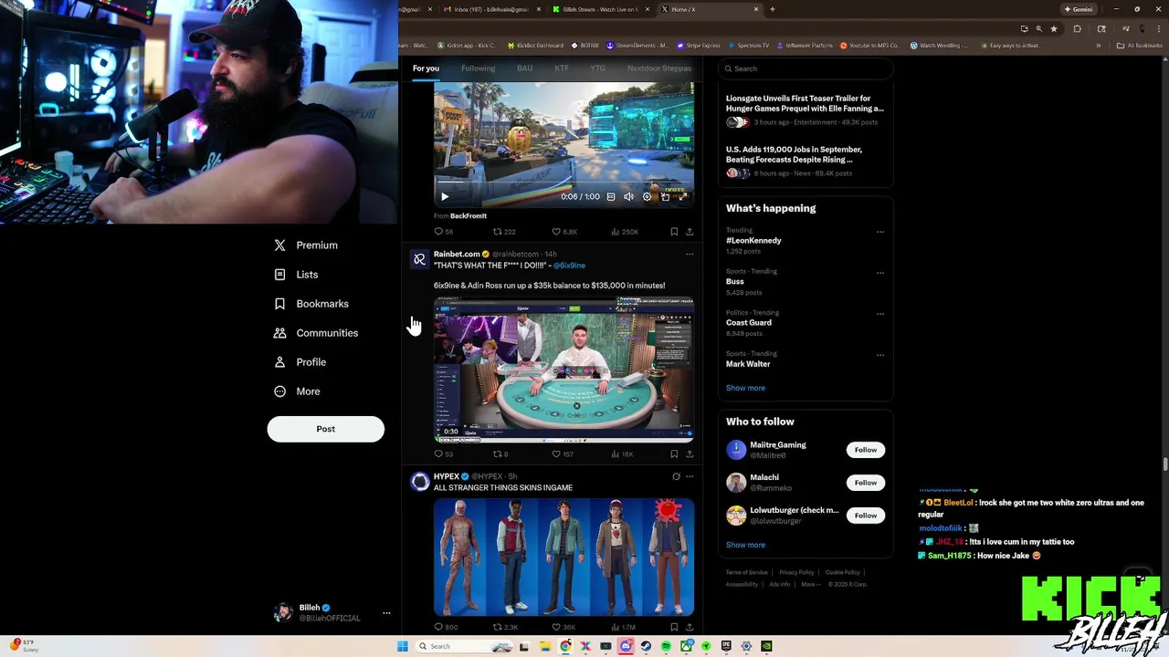
Task: Open Discord from the Windows taskbar
Action: pos(626,646)
